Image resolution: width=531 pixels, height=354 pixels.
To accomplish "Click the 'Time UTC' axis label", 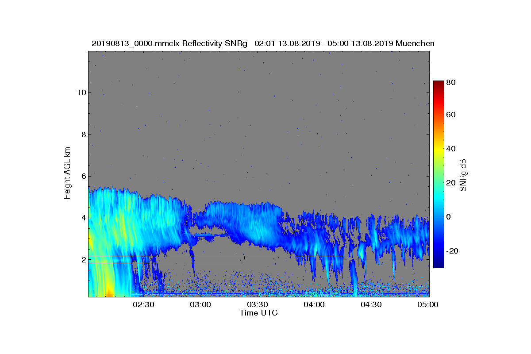I will point(259,313).
